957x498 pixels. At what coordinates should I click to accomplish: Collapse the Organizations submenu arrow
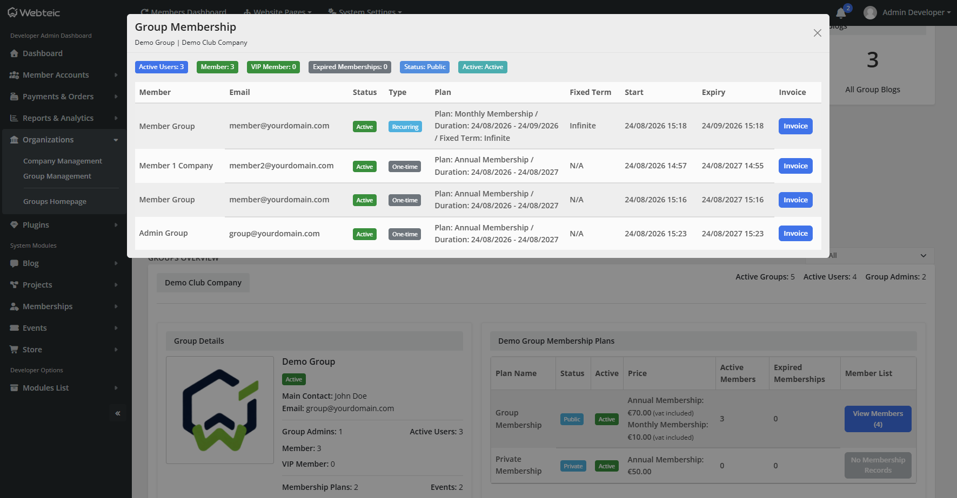[116, 140]
